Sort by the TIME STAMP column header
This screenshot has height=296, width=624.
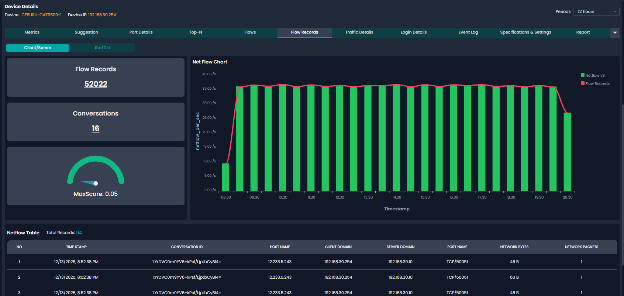[x=76, y=247]
